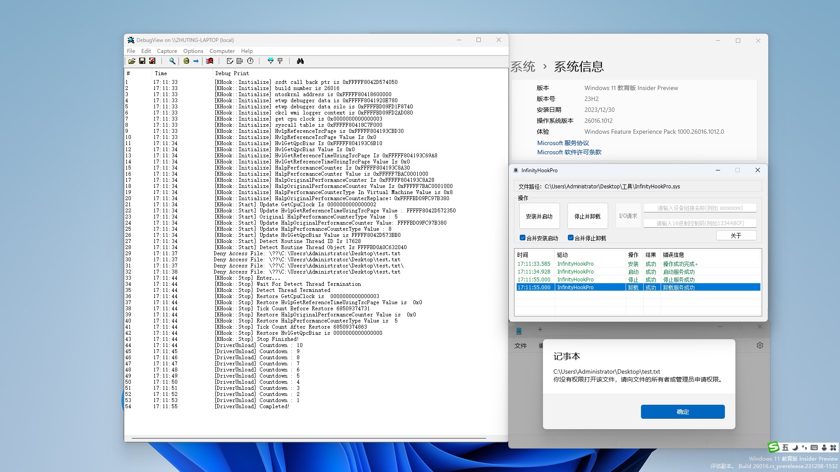840x472 pixels.
Task: Select the 17:11:55.000 停止 log row
Action: tap(638, 280)
